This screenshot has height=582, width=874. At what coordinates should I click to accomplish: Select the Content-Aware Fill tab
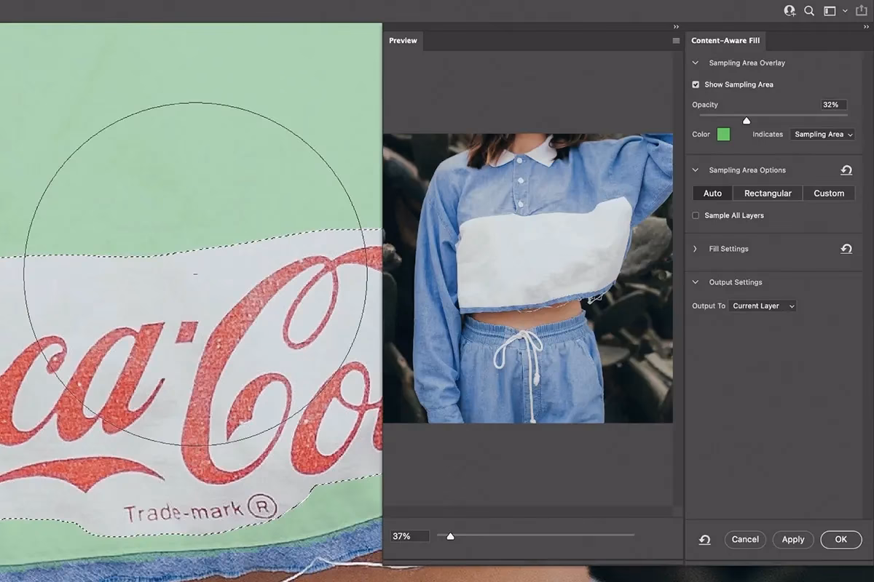[726, 41]
